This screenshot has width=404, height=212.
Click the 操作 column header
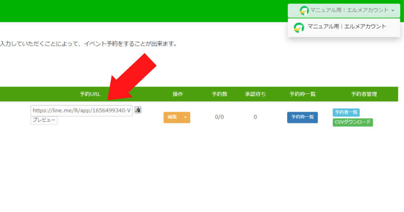pos(178,94)
